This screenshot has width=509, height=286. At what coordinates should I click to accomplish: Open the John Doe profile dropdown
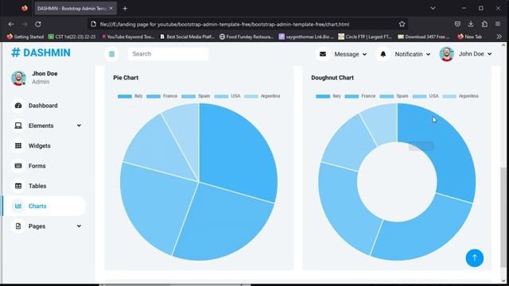pos(475,54)
